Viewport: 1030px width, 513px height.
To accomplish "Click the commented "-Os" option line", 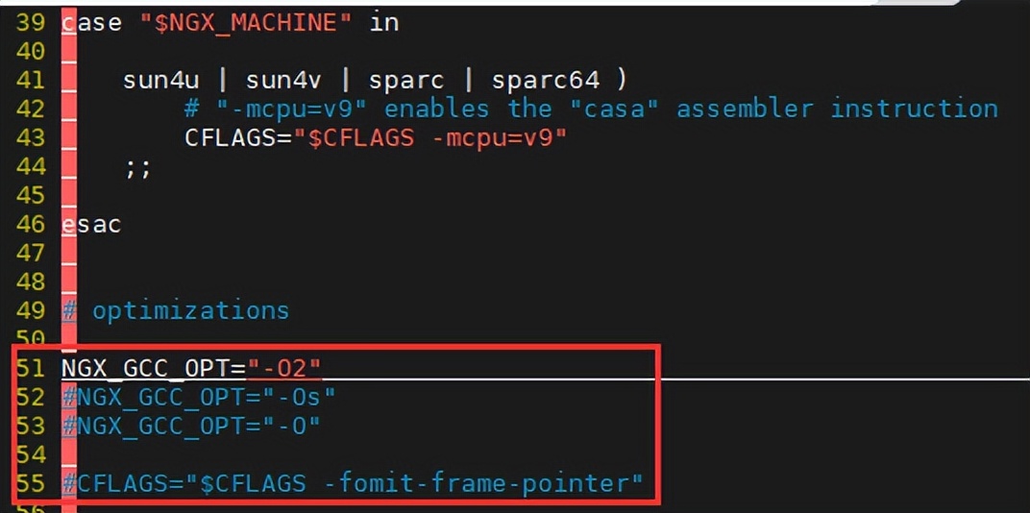I will coord(199,396).
